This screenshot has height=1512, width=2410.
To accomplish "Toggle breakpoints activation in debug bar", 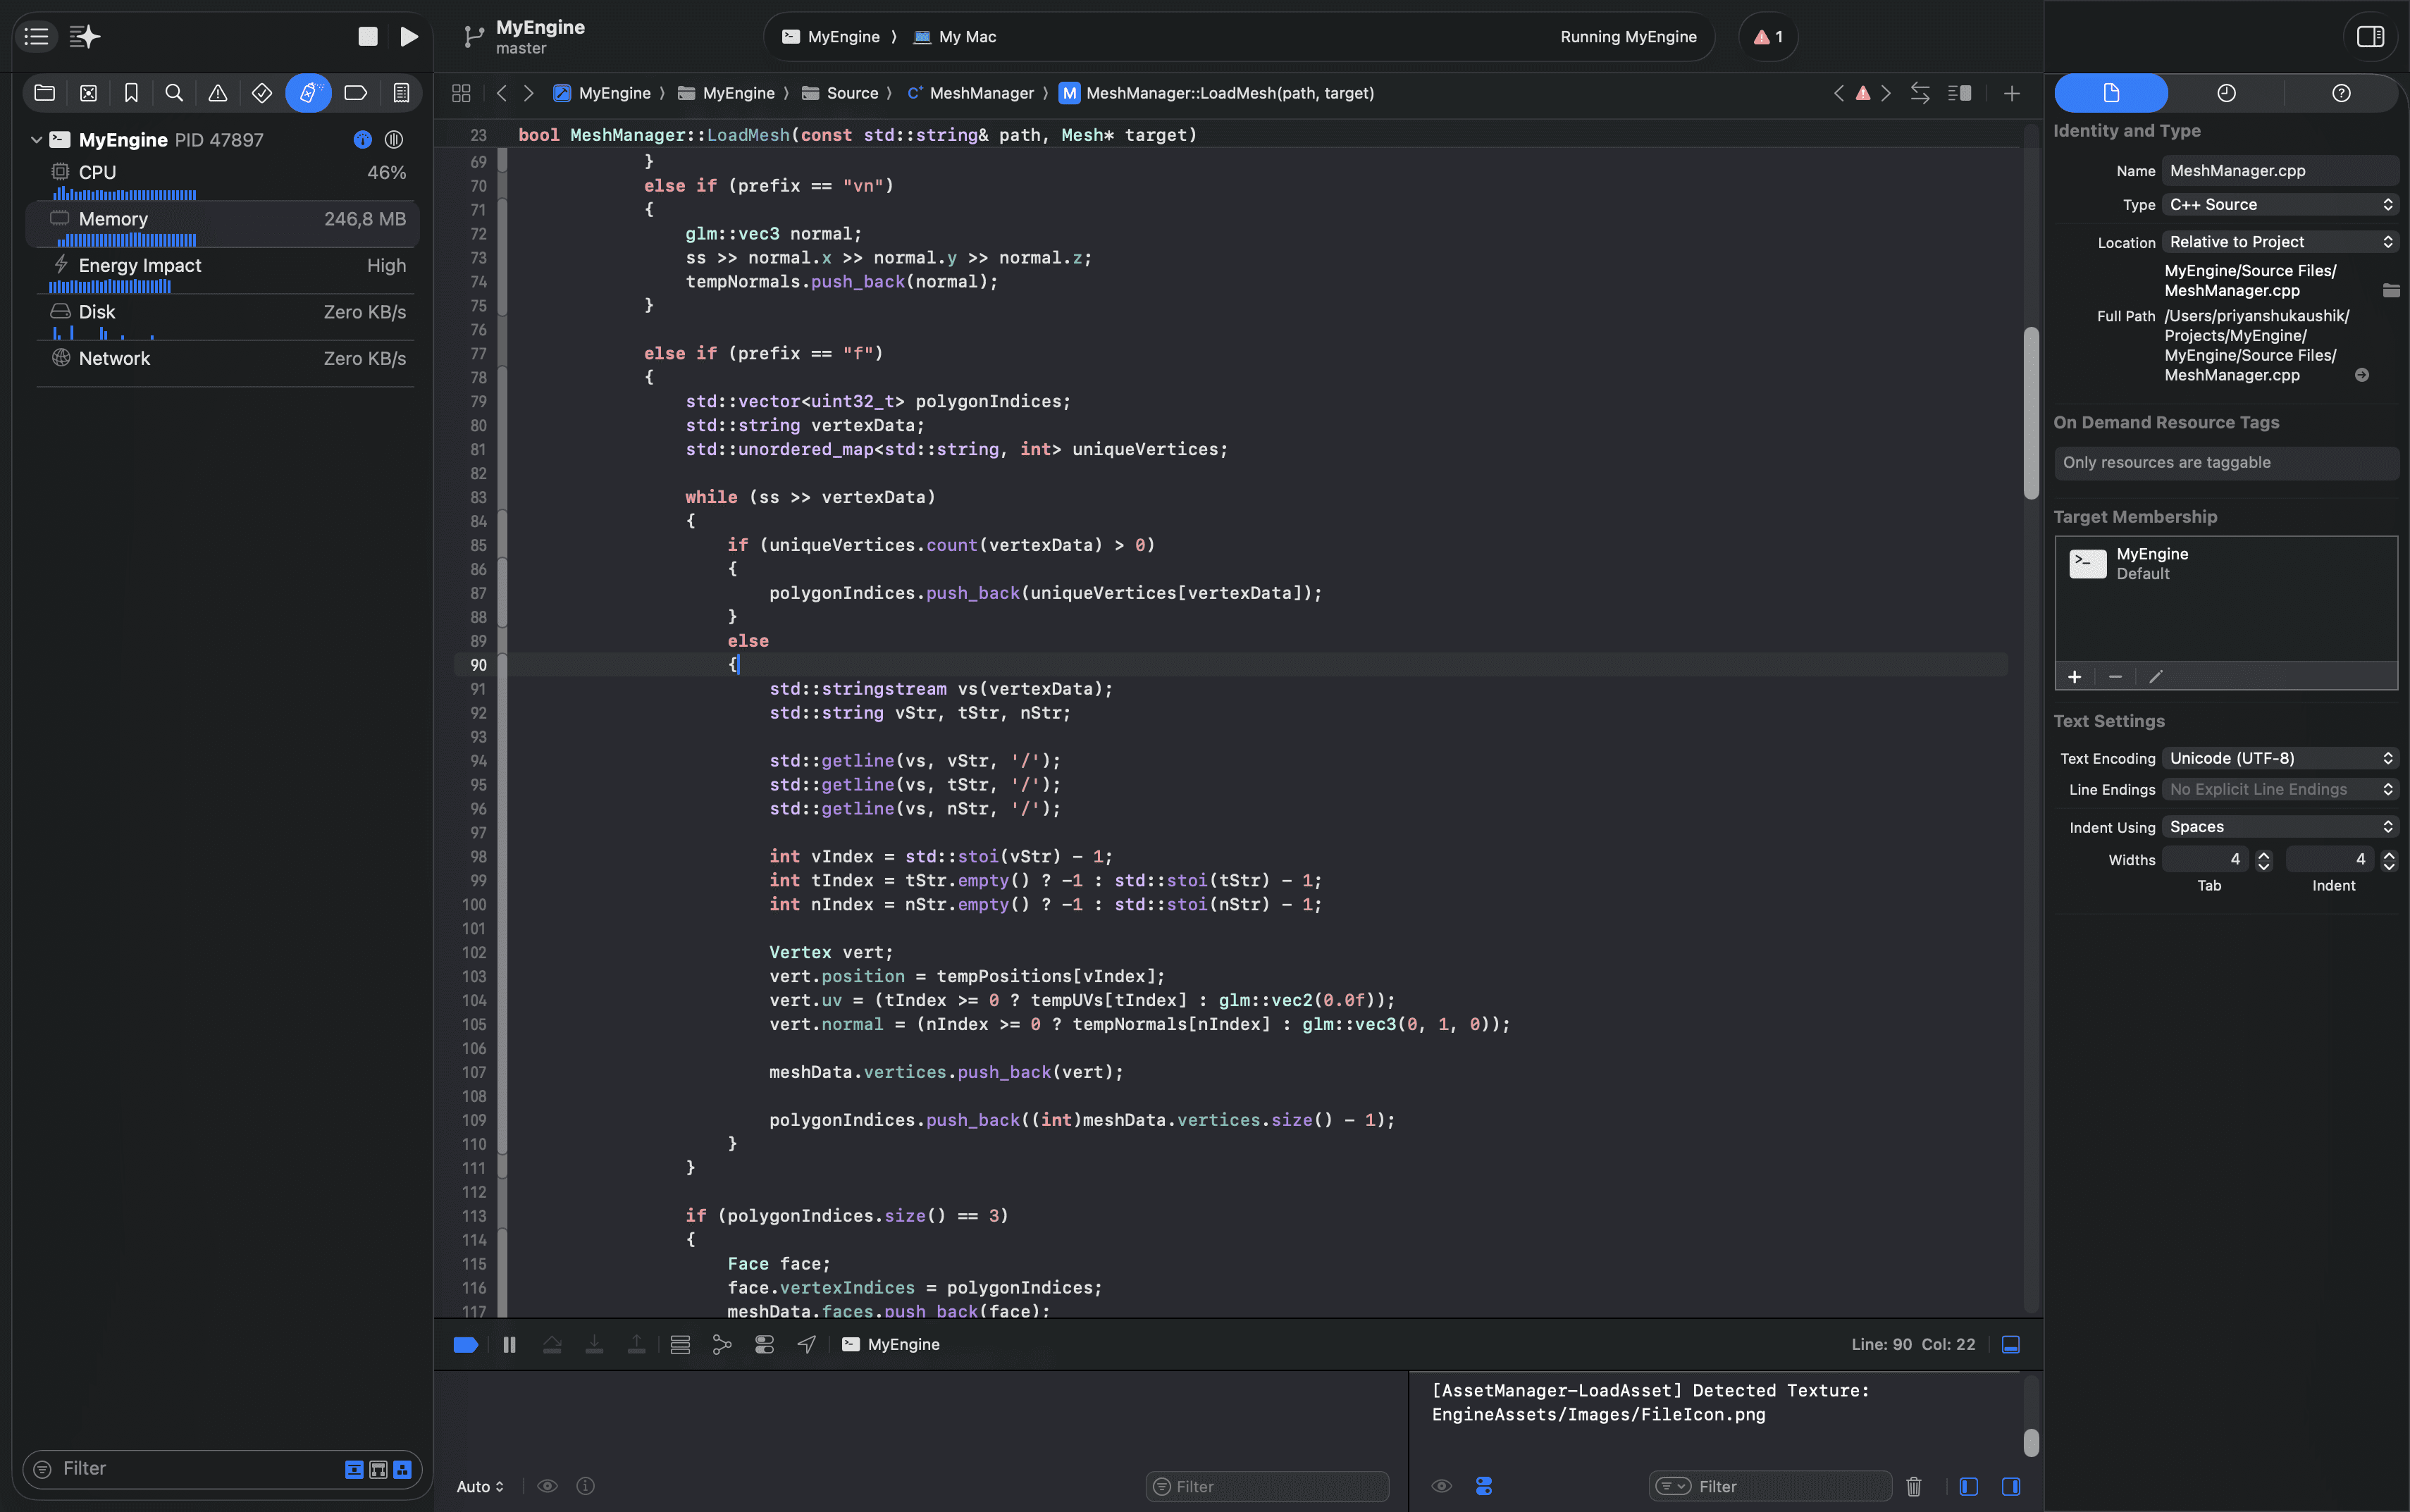I will (465, 1344).
